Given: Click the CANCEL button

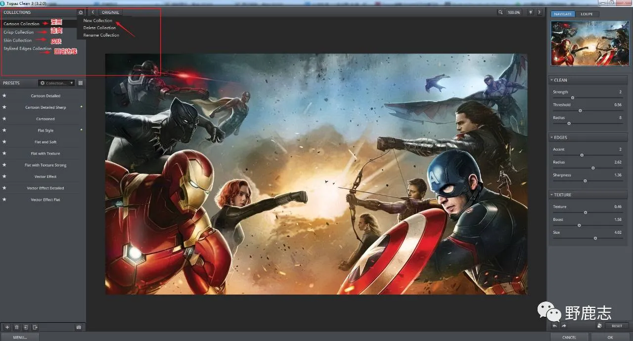Looking at the screenshot, I should [x=569, y=338].
